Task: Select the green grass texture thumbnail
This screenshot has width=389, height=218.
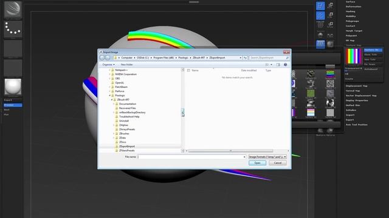Action: pyautogui.click(x=311, y=93)
